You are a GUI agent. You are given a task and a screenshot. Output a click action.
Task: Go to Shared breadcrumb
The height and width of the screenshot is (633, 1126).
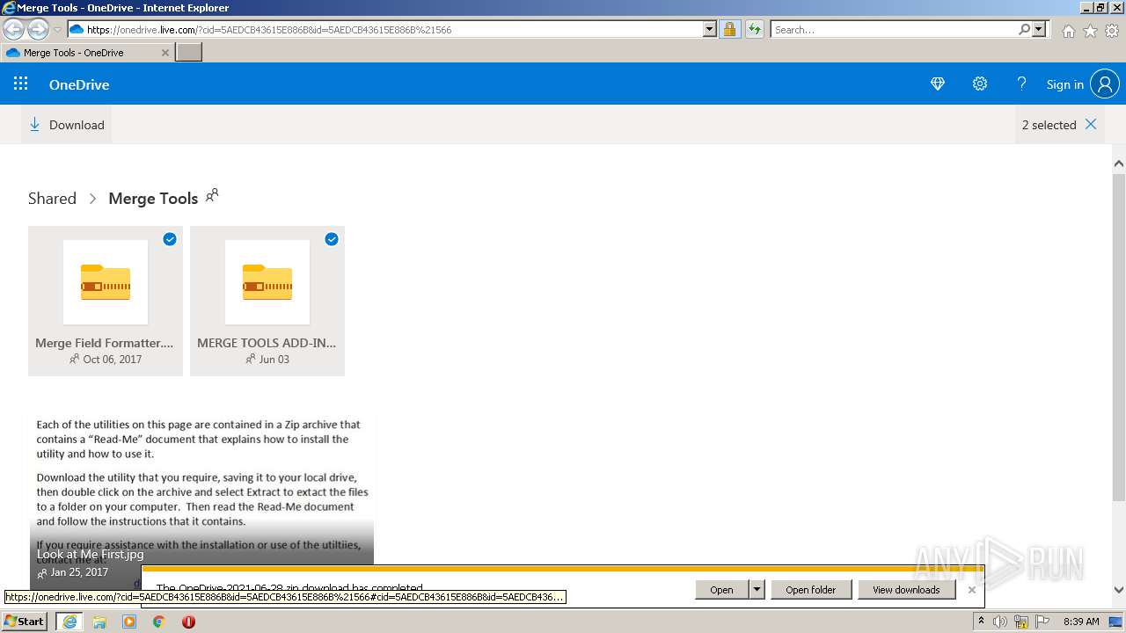coord(52,198)
